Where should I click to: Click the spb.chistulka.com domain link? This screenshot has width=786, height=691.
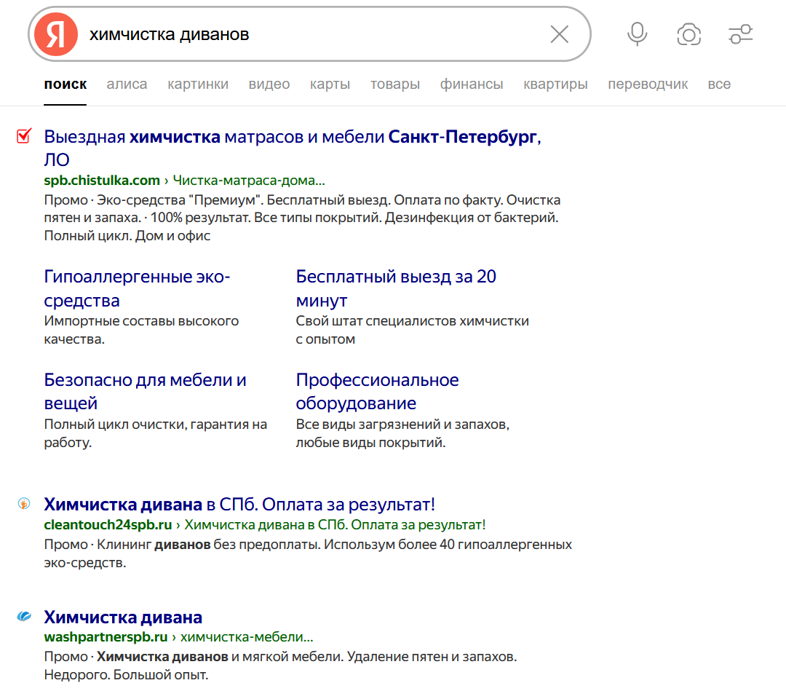pos(102,180)
